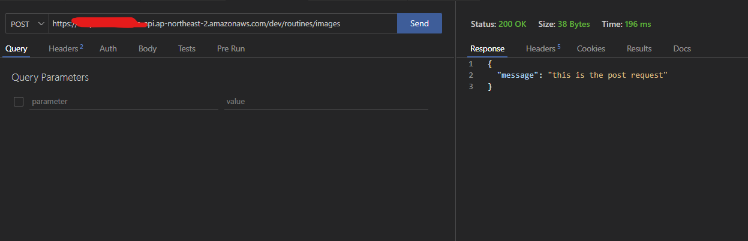Click the response time value 196 ms
The width and height of the screenshot is (748, 241).
638,25
